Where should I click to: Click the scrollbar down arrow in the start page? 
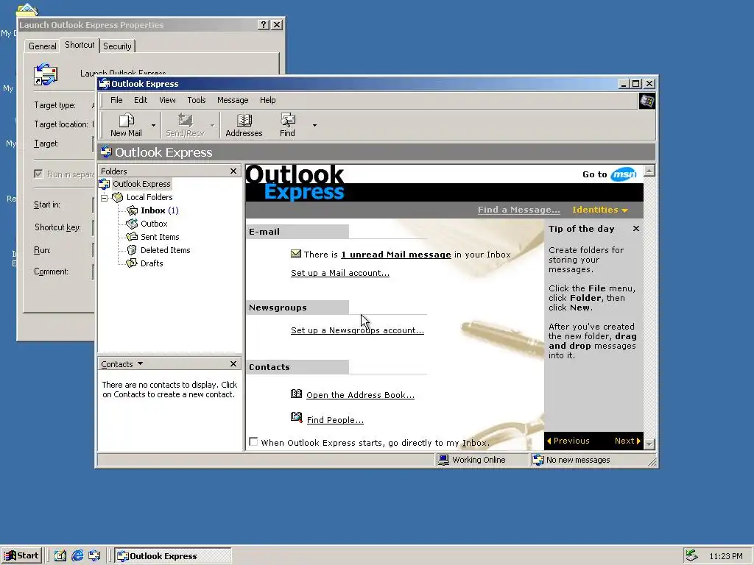[x=649, y=444]
